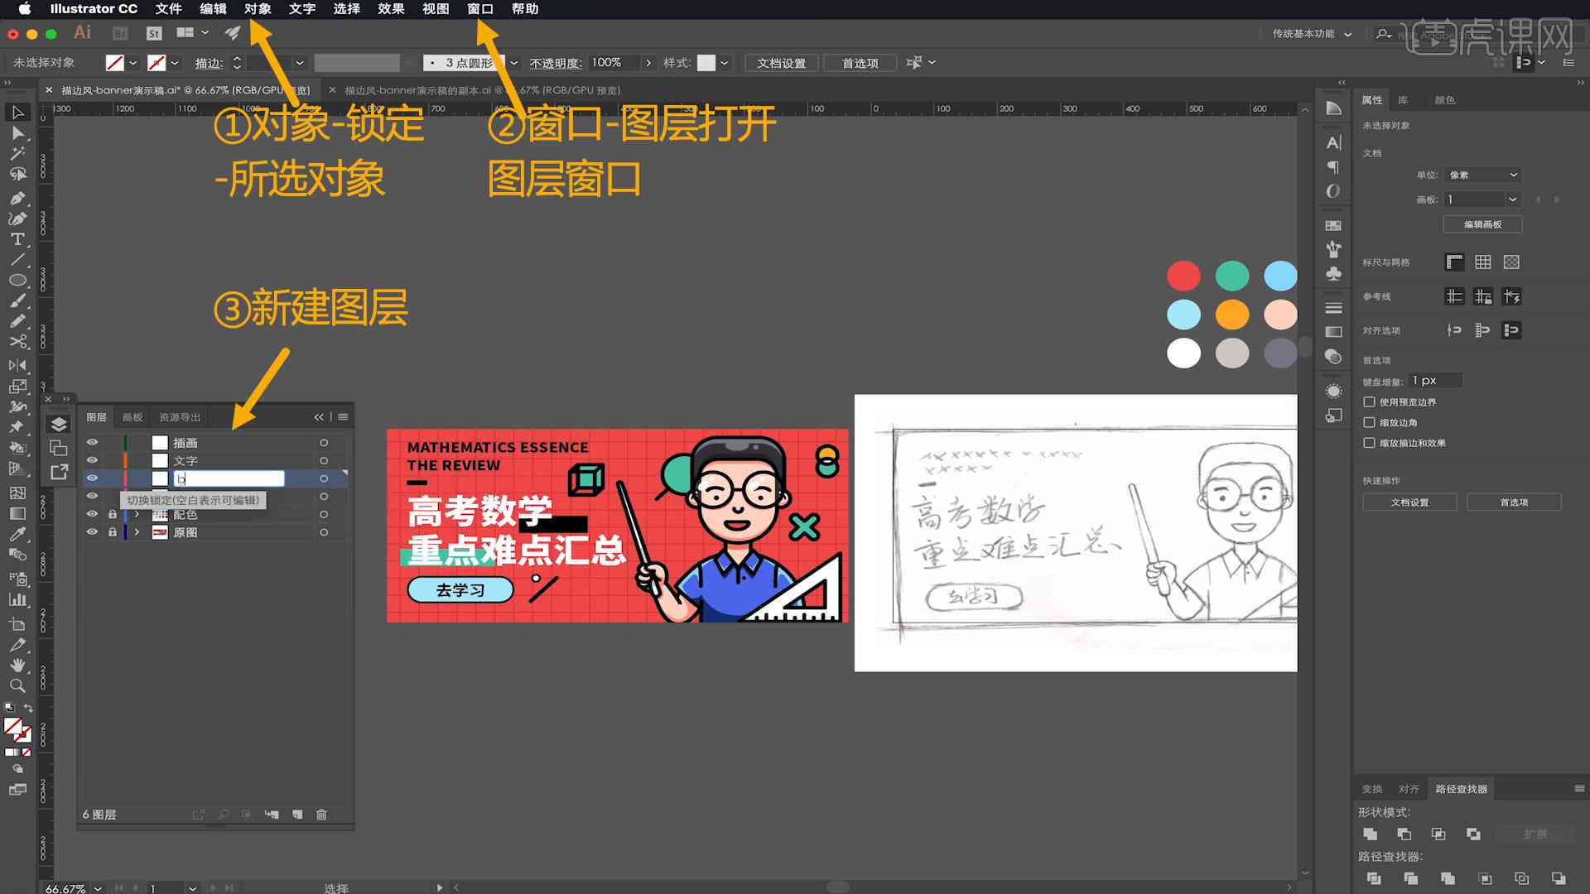Toggle visibility of 插画 layer
Image resolution: width=1590 pixels, height=894 pixels.
click(93, 442)
